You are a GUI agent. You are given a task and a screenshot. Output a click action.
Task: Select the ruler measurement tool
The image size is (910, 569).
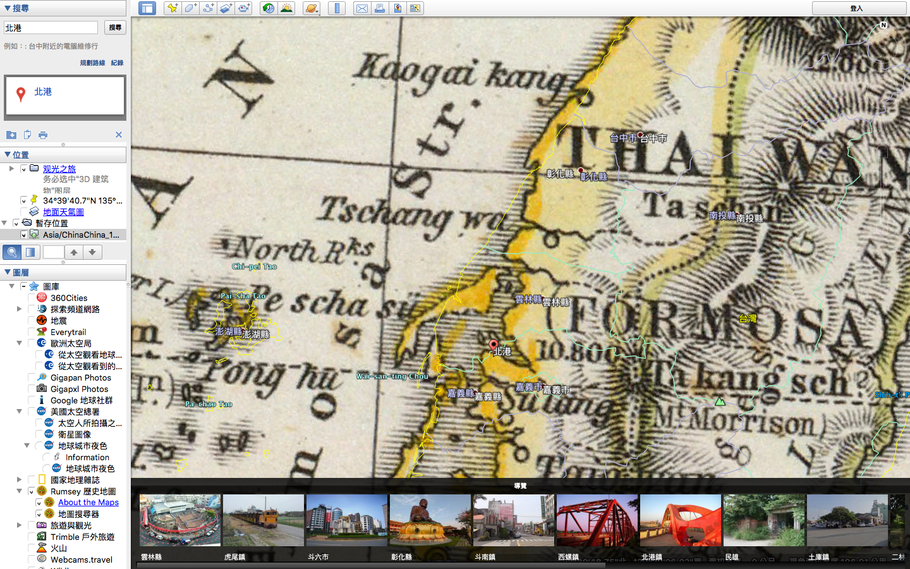pos(337,8)
